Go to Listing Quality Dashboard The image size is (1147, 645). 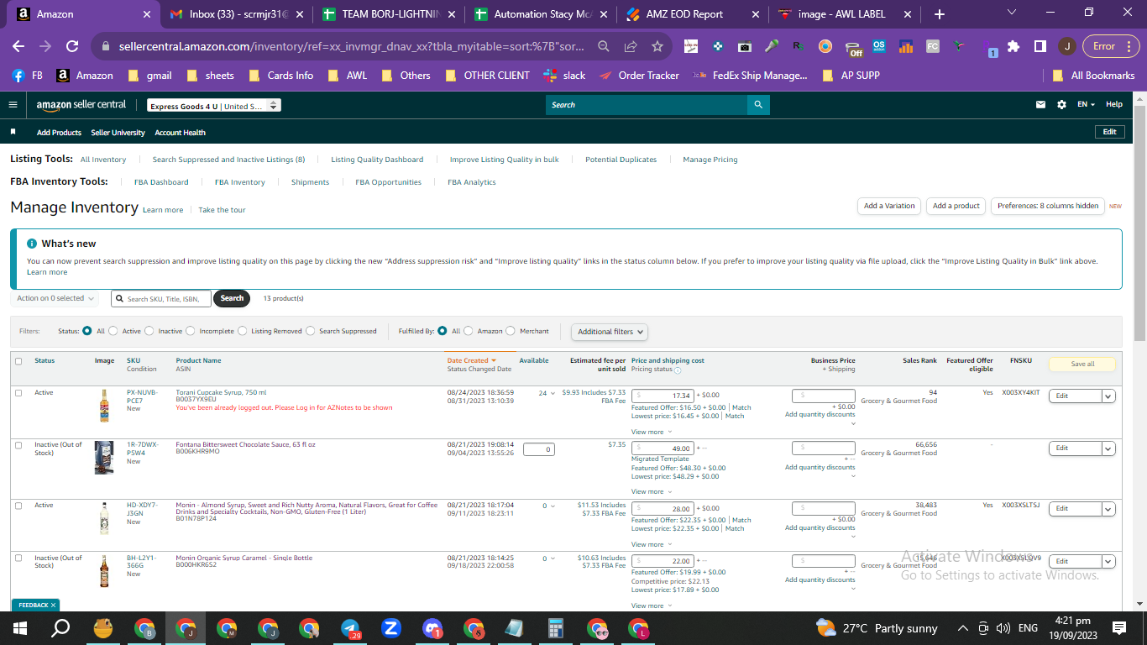377,160
